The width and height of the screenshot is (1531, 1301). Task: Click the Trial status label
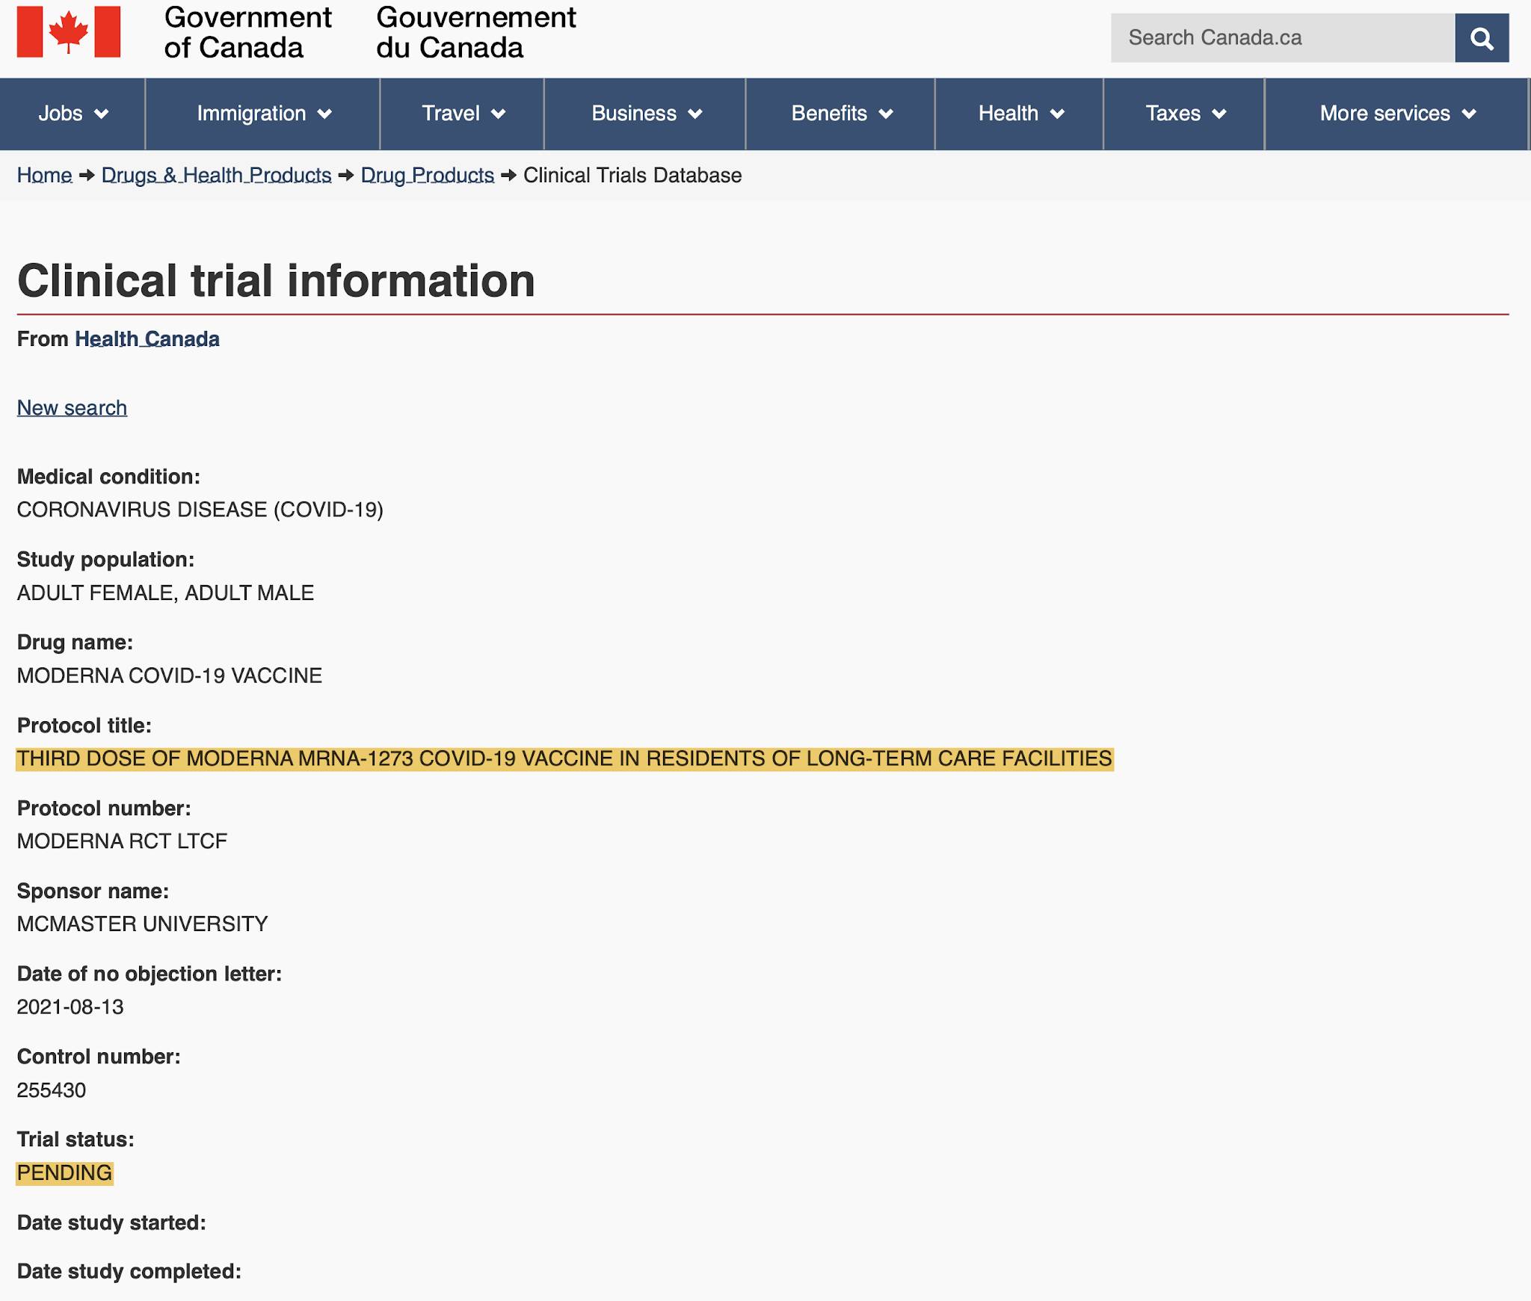pyautogui.click(x=76, y=1140)
